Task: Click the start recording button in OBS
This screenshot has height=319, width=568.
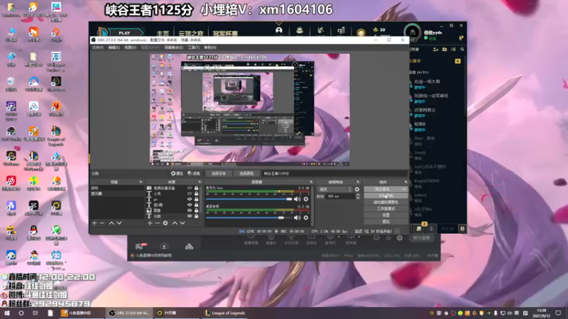Action: [386, 196]
